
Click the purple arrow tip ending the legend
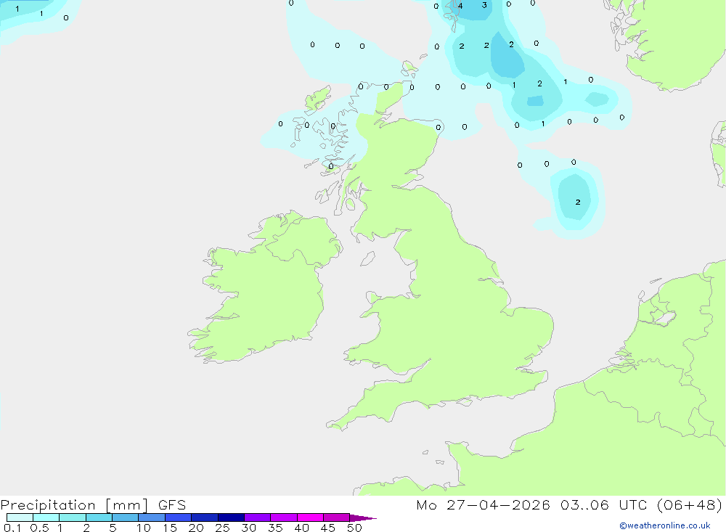point(363,517)
